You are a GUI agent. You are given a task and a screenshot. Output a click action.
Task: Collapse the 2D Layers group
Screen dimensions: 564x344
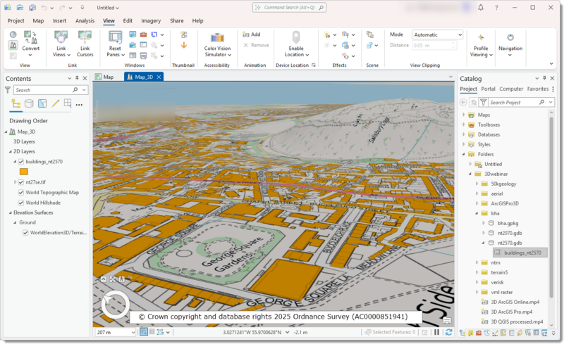coord(11,151)
